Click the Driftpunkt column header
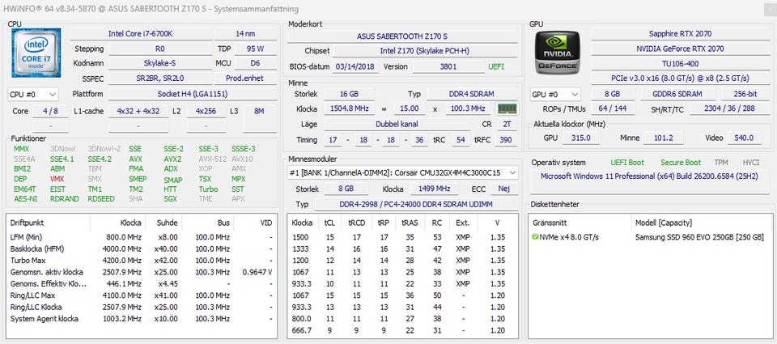Image resolution: width=777 pixels, height=344 pixels. [26, 222]
